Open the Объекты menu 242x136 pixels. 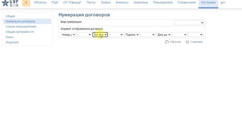point(40,3)
